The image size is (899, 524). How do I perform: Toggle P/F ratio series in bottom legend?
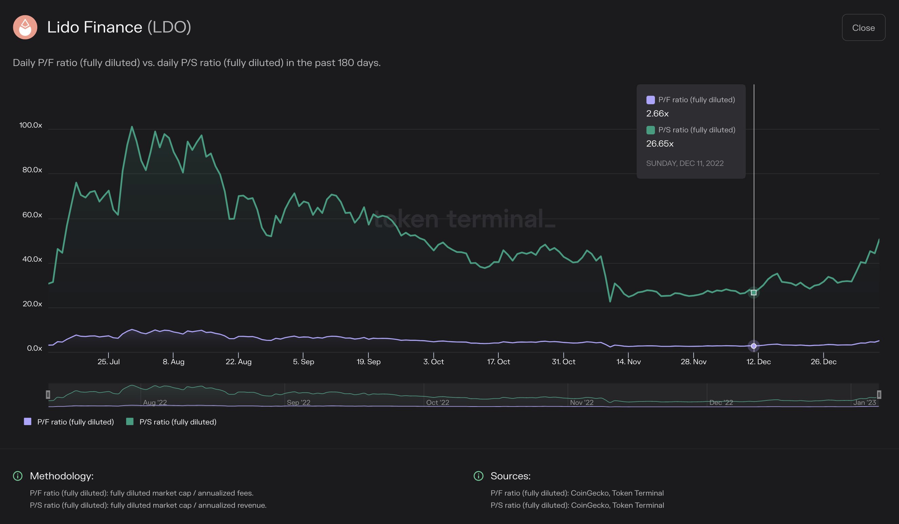[75, 422]
